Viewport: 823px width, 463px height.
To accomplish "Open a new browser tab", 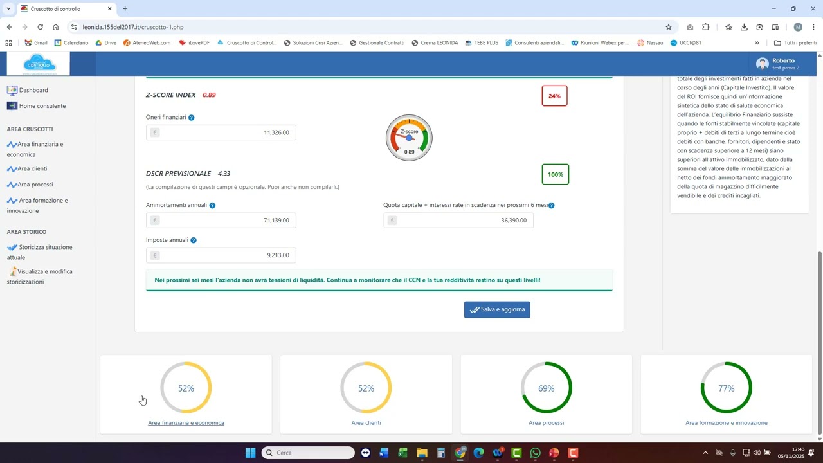I will (x=125, y=9).
